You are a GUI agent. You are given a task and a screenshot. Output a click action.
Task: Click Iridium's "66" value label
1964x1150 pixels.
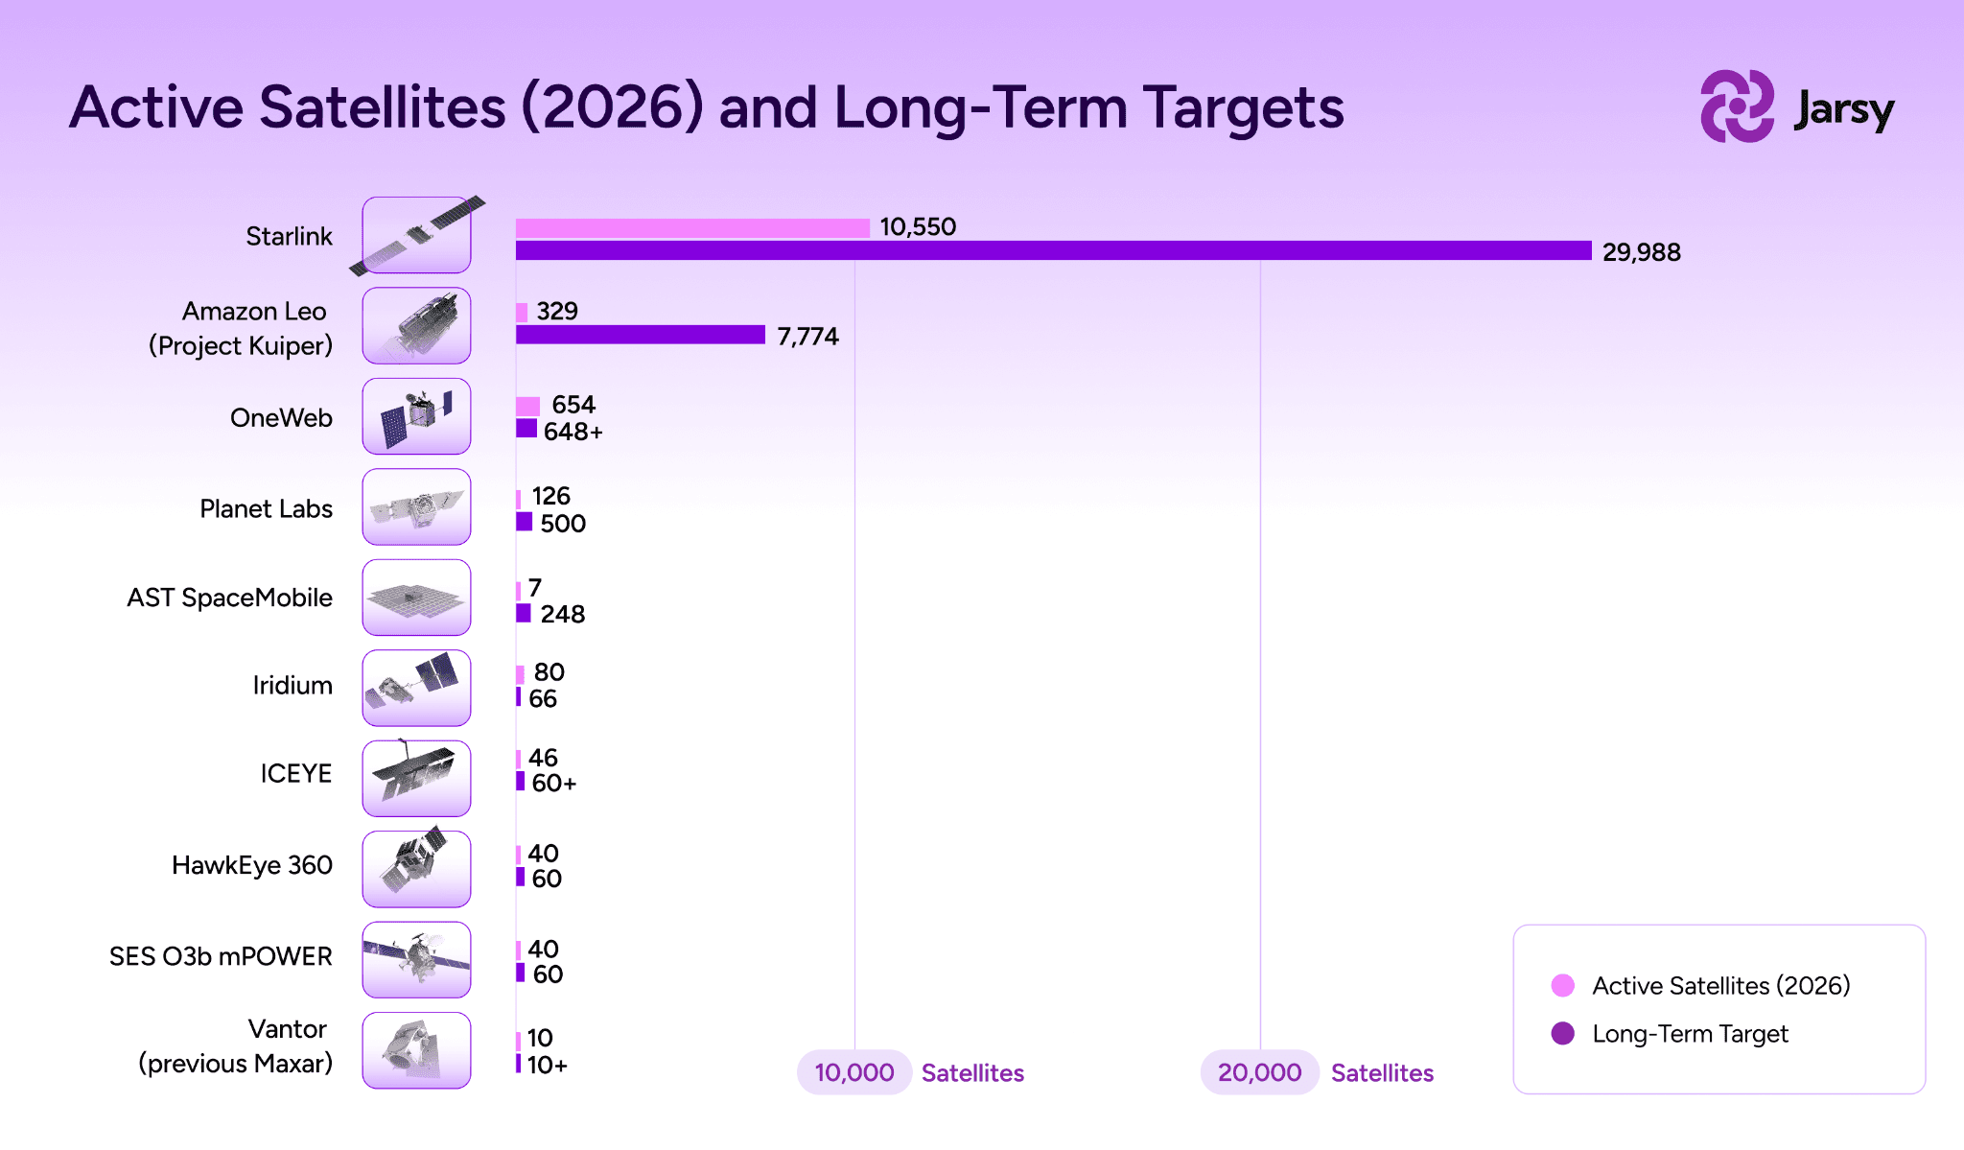[543, 698]
